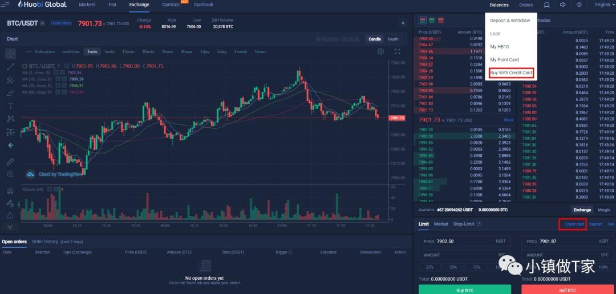Screen dimensions: 616x294
Task: Select the text annotation tool
Action: click(x=11, y=106)
